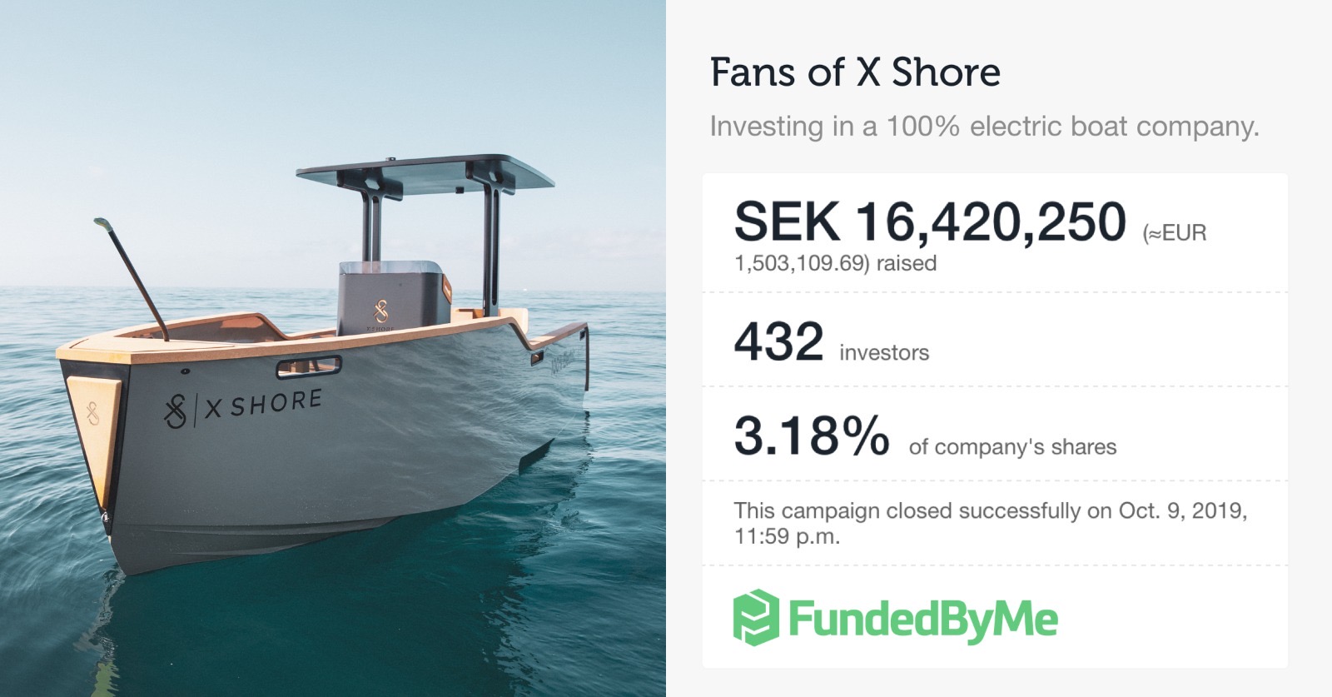1332x697 pixels.
Task: Click the 3.18% company's shares figure
Action: [x=812, y=436]
